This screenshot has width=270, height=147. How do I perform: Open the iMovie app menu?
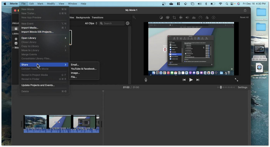(x=13, y=3)
